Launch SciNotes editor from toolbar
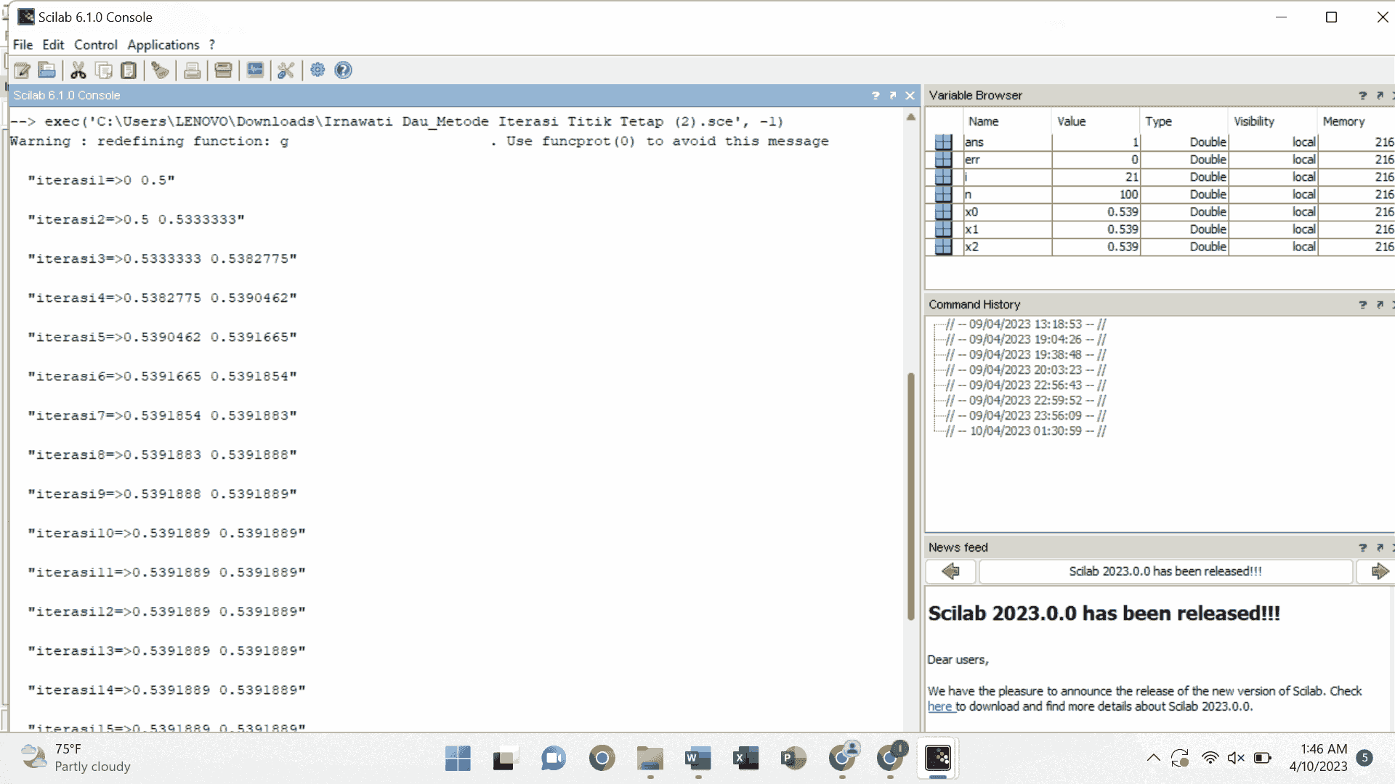The height and width of the screenshot is (784, 1395). pyautogui.click(x=22, y=70)
